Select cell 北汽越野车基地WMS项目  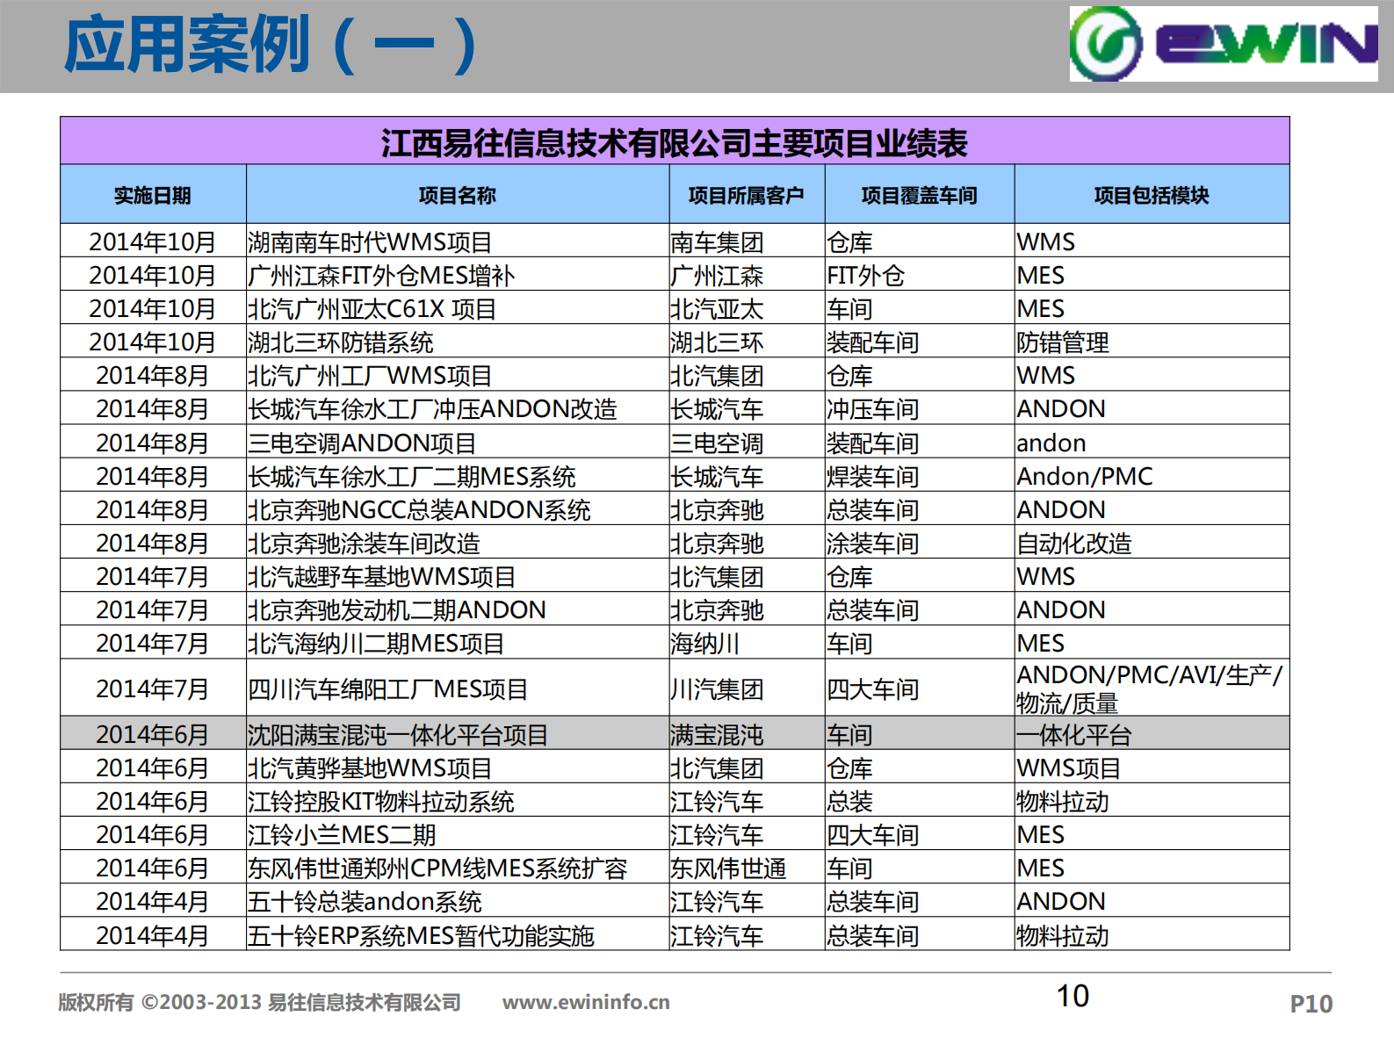coord(457,576)
